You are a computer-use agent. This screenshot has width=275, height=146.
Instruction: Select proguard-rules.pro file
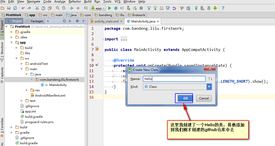point(39,122)
